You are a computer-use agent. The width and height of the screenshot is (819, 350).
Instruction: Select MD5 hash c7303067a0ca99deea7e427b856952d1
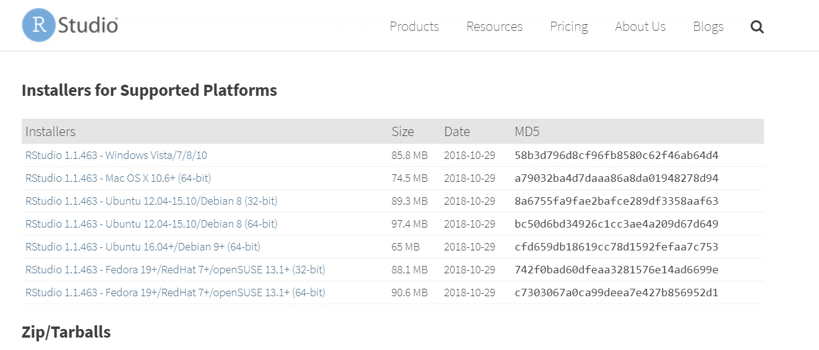click(x=616, y=292)
